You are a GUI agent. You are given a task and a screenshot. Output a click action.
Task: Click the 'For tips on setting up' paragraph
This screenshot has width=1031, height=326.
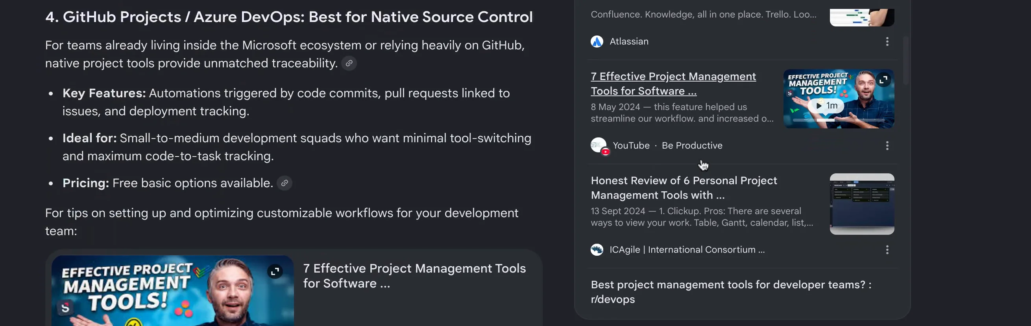click(281, 222)
